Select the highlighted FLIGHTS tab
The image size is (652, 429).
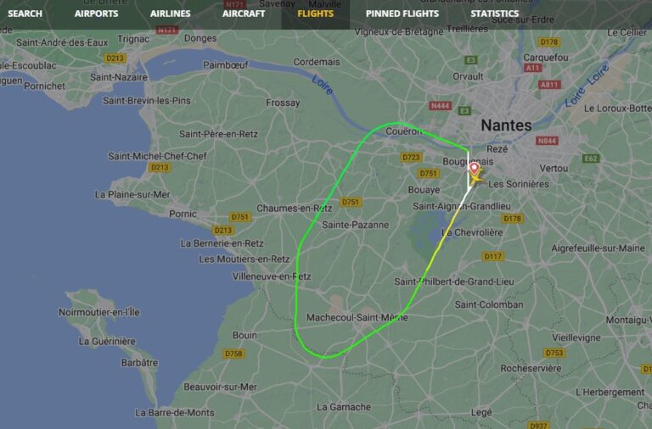pyautogui.click(x=316, y=14)
